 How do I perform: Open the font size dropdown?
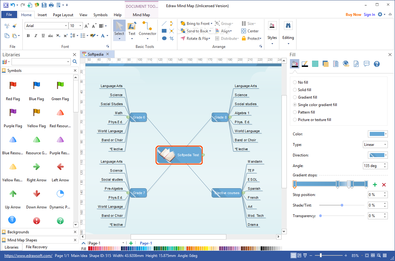pyautogui.click(x=80, y=26)
